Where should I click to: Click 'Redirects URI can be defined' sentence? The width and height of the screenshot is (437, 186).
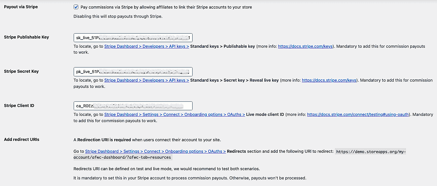[x=166, y=169]
